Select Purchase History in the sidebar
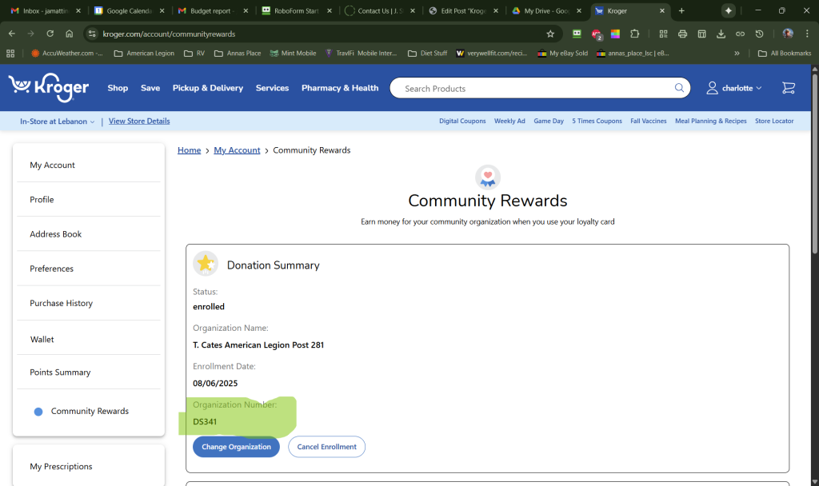Screen dimensions: 819x486 click(62, 303)
